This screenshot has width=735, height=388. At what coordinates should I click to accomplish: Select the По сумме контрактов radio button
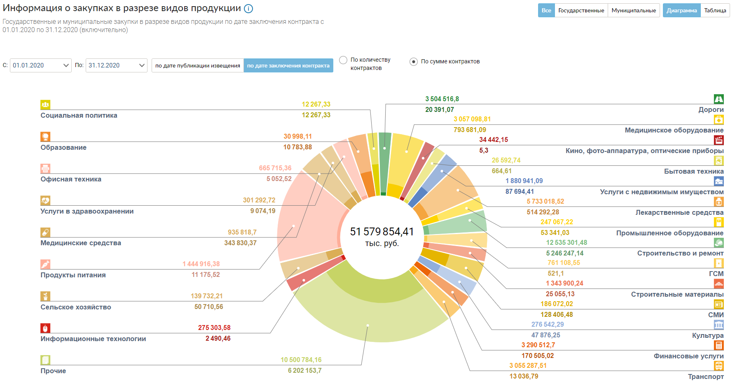[x=414, y=62]
